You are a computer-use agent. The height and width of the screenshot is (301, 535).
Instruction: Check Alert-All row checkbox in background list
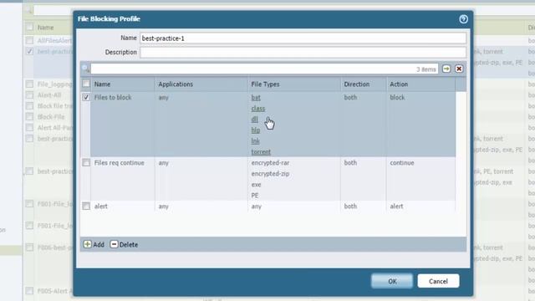point(30,94)
